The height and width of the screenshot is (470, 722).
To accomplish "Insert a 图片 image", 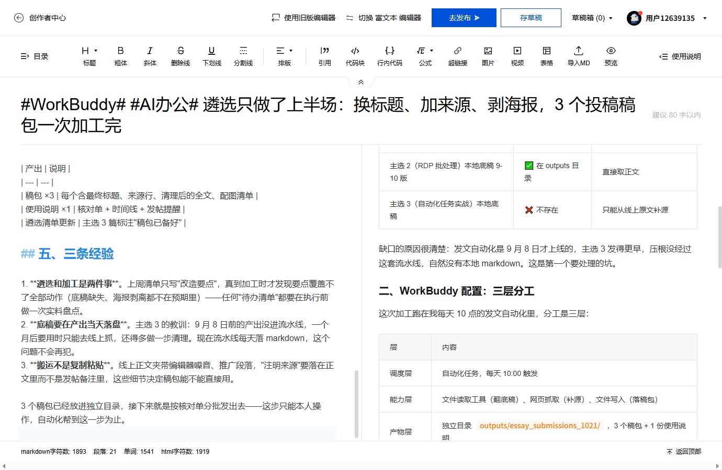I will tap(488, 56).
